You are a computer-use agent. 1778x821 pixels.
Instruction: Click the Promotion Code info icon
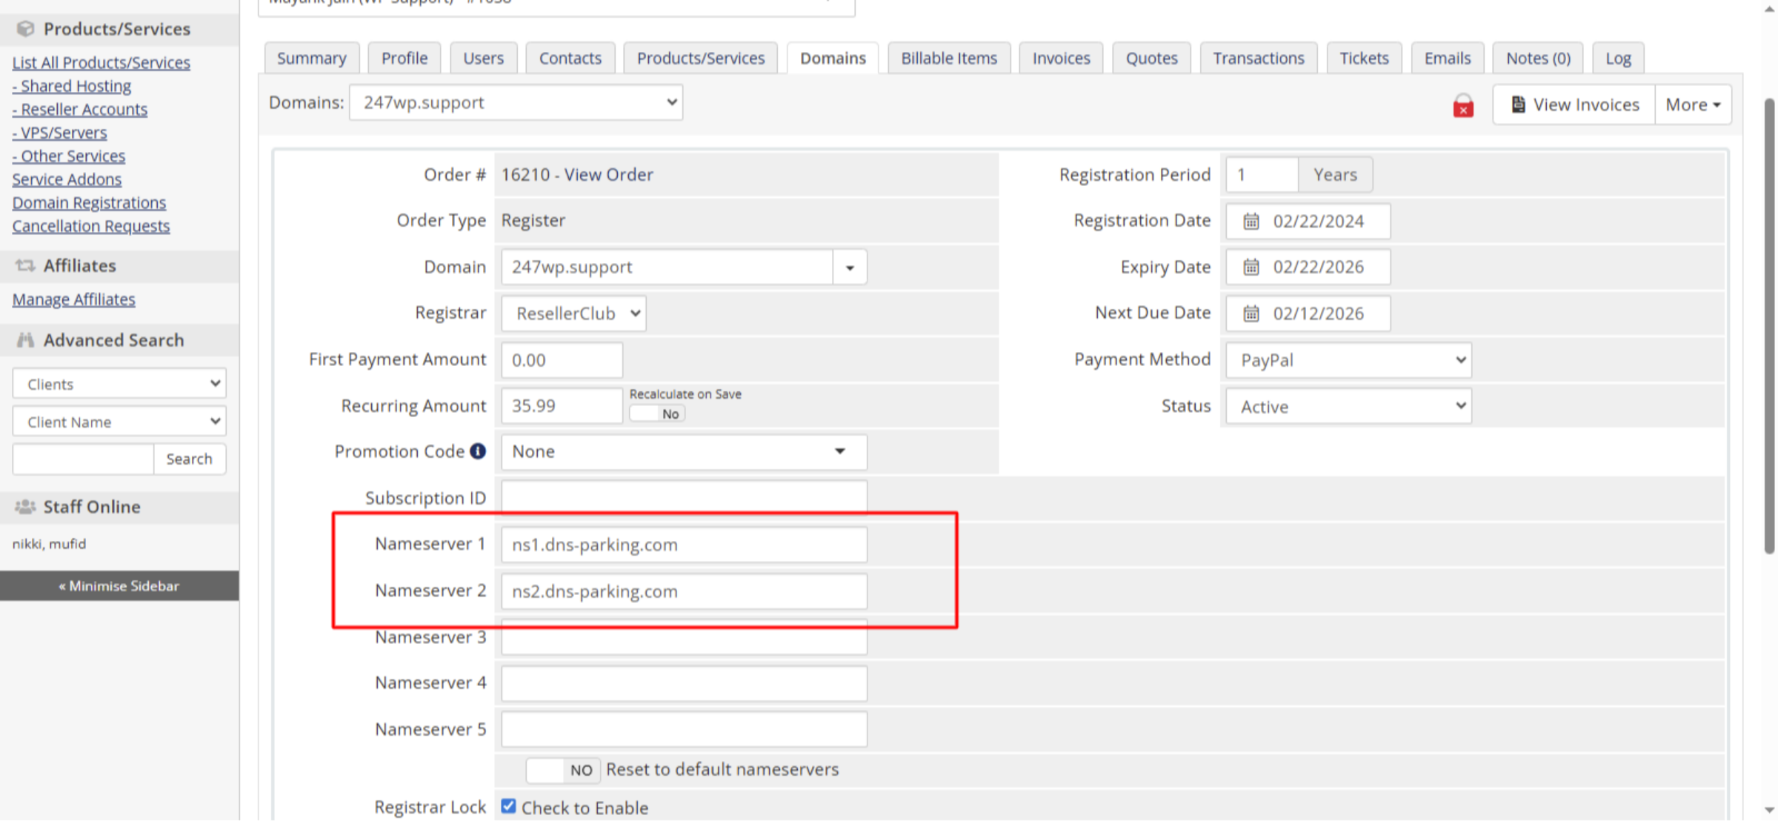(477, 451)
